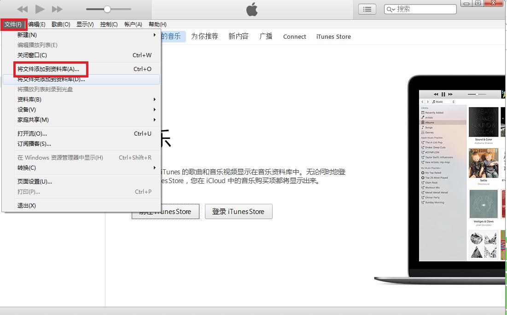Open the 编辑(E) menu
The image size is (507, 315).
[37, 24]
